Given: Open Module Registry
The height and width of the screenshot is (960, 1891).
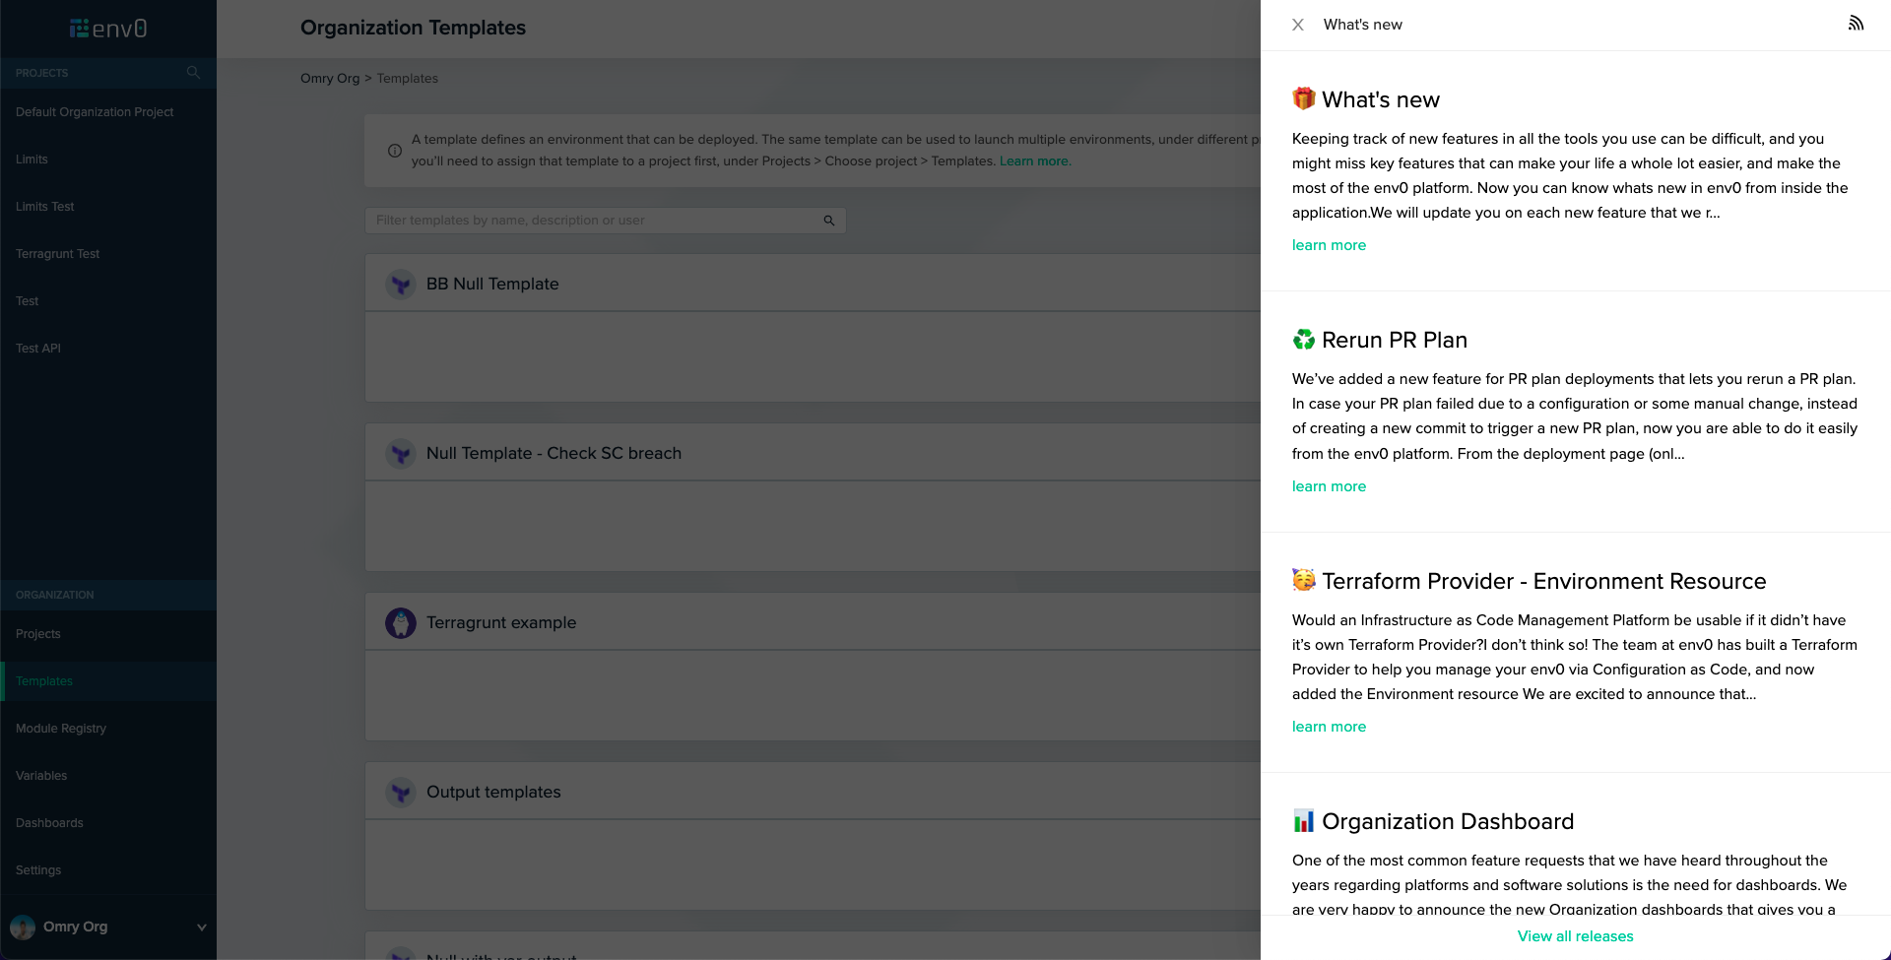Looking at the screenshot, I should [61, 729].
